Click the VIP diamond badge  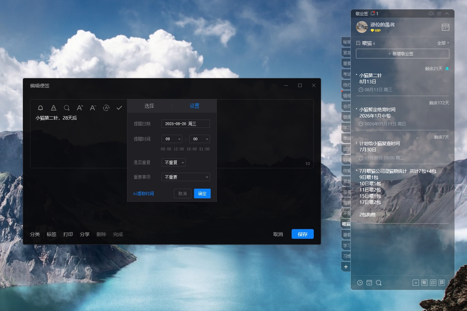375,30
